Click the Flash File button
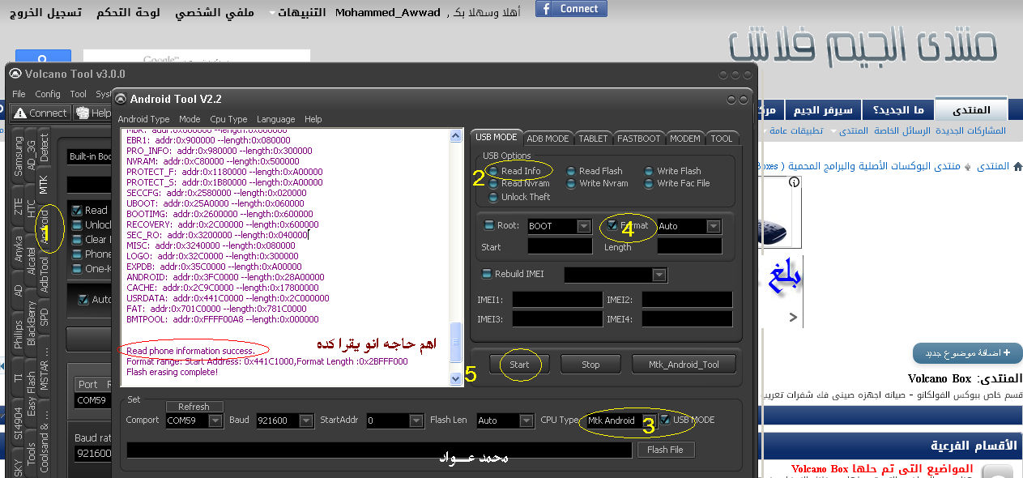1023x478 pixels. [x=665, y=450]
